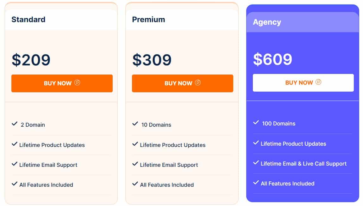Viewport: 363px width, 206px height.
Task: Select the checkmark beside 100 Domains
Action: (256, 123)
